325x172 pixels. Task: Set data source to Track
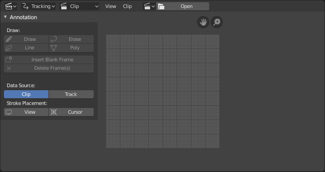coord(71,94)
